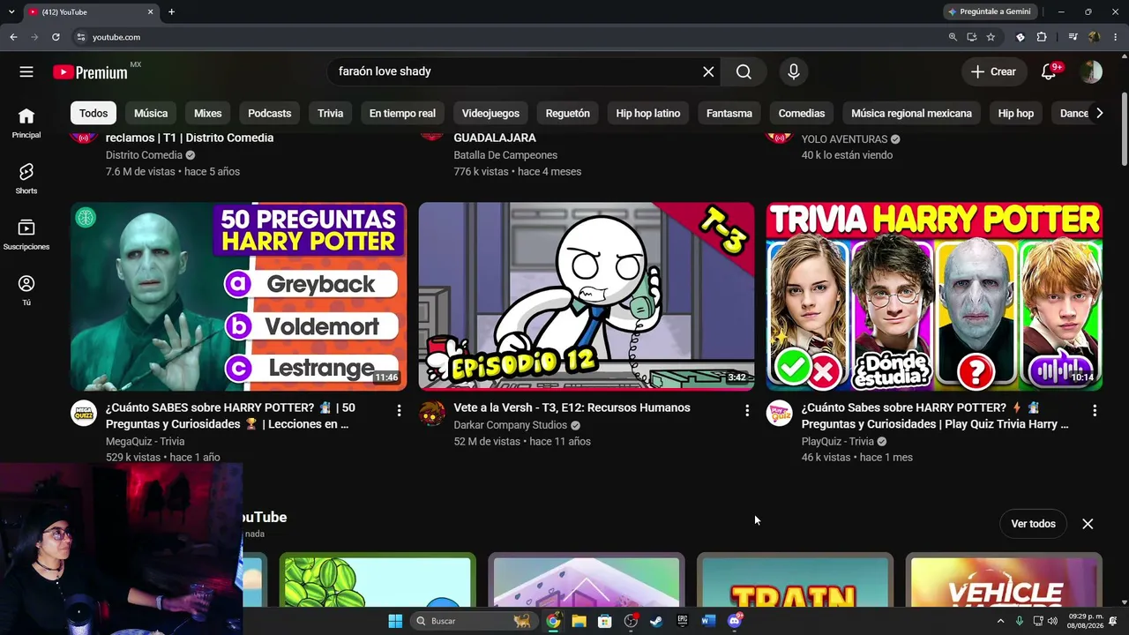
Task: Open options for MegaQuiz Harry Potter video
Action: 399,410
